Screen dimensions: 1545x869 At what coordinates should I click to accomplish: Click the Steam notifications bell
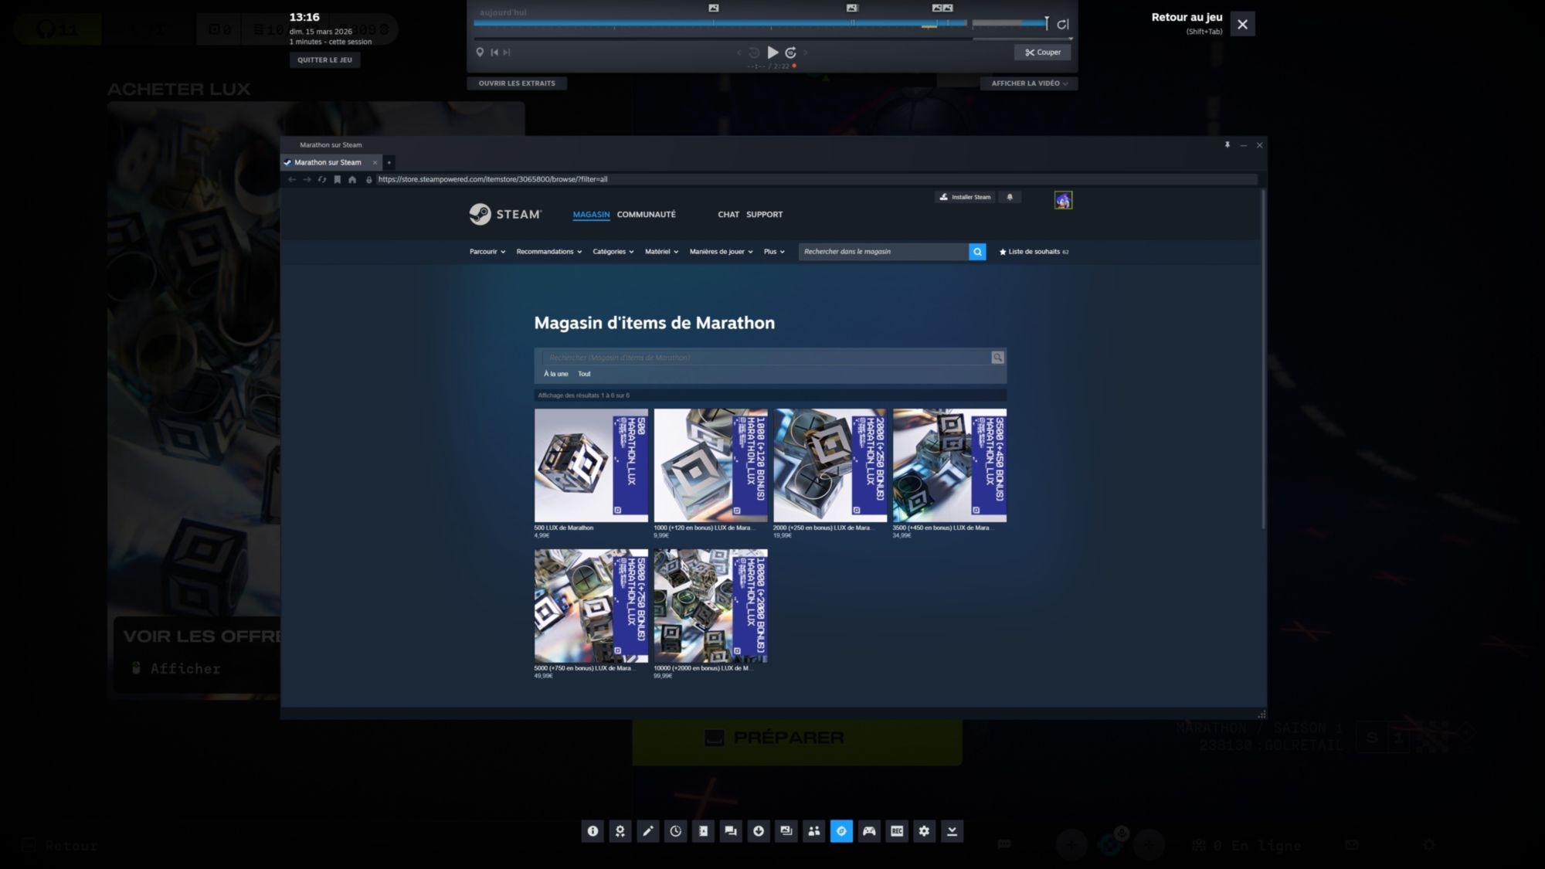pyautogui.click(x=1010, y=197)
